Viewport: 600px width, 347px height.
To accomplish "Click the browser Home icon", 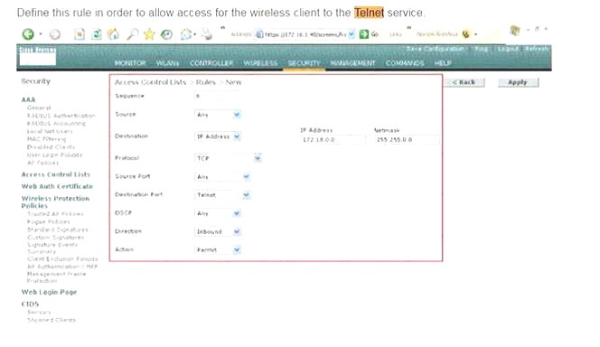I will [x=113, y=34].
